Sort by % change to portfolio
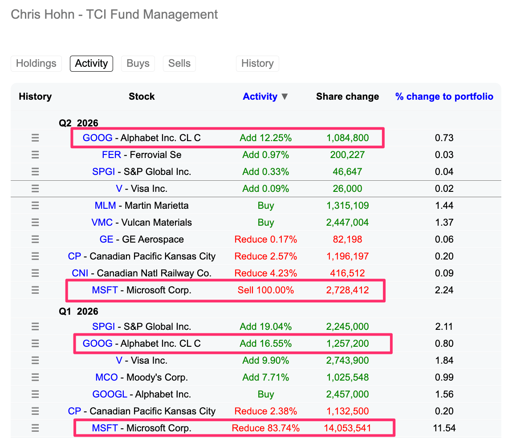 point(444,97)
